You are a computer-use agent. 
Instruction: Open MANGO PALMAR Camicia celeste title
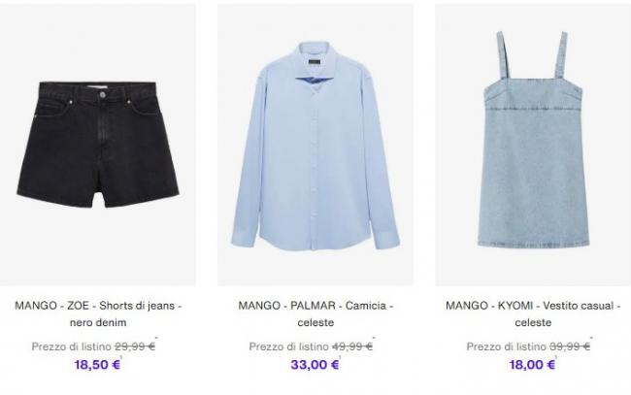(x=315, y=313)
